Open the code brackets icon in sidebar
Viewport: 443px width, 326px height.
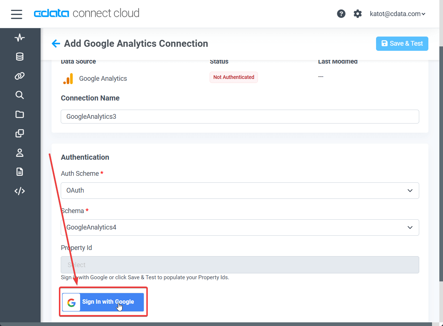20,191
